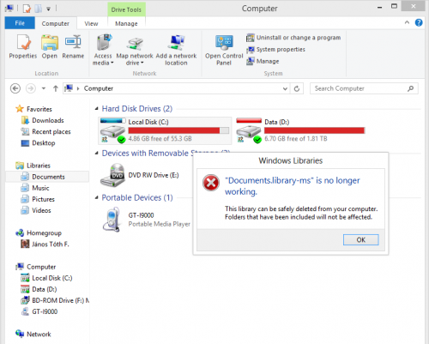Click Manage in the System group

263,61
